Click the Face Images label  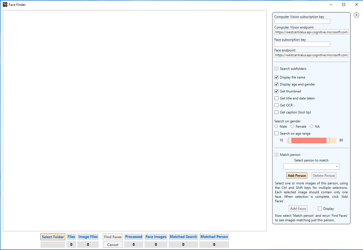coord(156,237)
